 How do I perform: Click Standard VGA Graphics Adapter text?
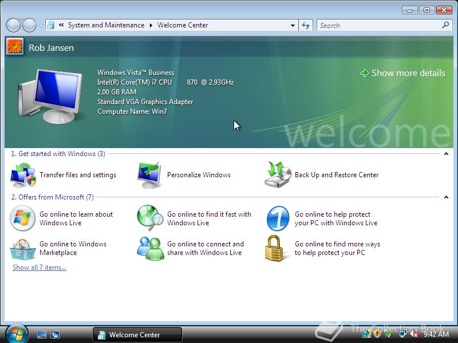[145, 102]
